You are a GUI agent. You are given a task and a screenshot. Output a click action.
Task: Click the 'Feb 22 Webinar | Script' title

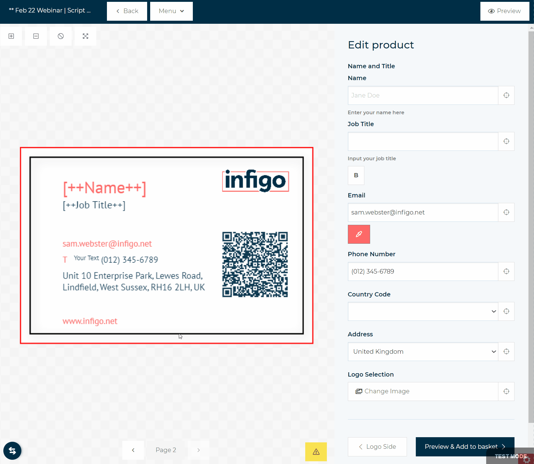(x=50, y=10)
